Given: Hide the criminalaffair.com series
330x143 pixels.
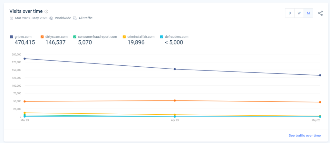Looking at the screenshot, I should point(124,37).
